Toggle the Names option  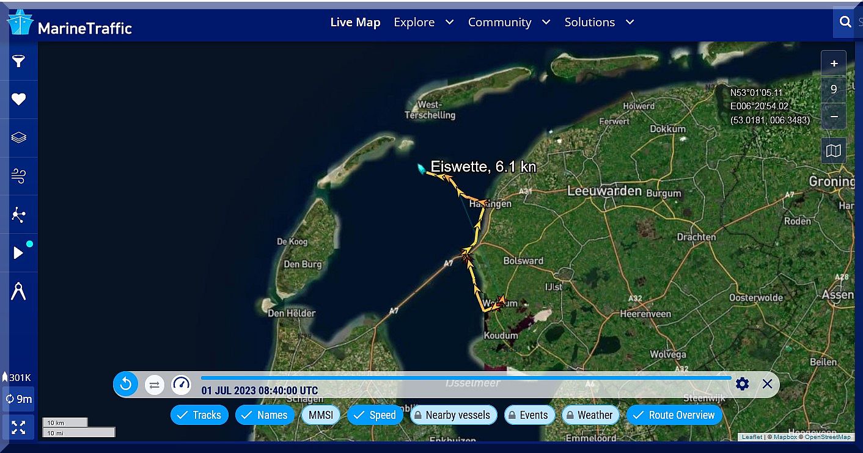point(264,415)
